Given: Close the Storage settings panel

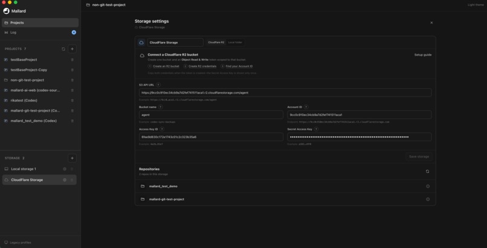Looking at the screenshot, I should (x=431, y=23).
